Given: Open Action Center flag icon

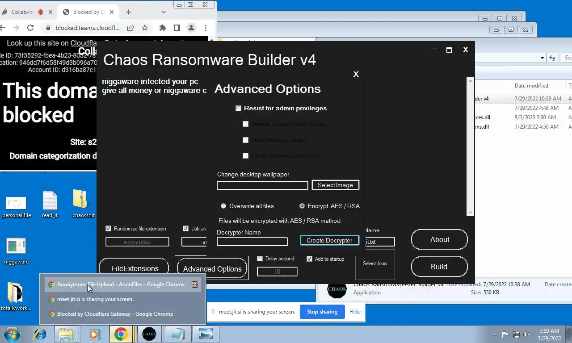Looking at the screenshot, I should pyautogui.click(x=505, y=334).
